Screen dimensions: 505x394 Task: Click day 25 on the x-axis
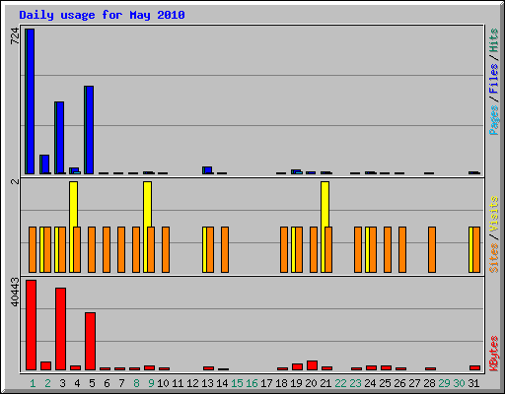[x=385, y=383]
